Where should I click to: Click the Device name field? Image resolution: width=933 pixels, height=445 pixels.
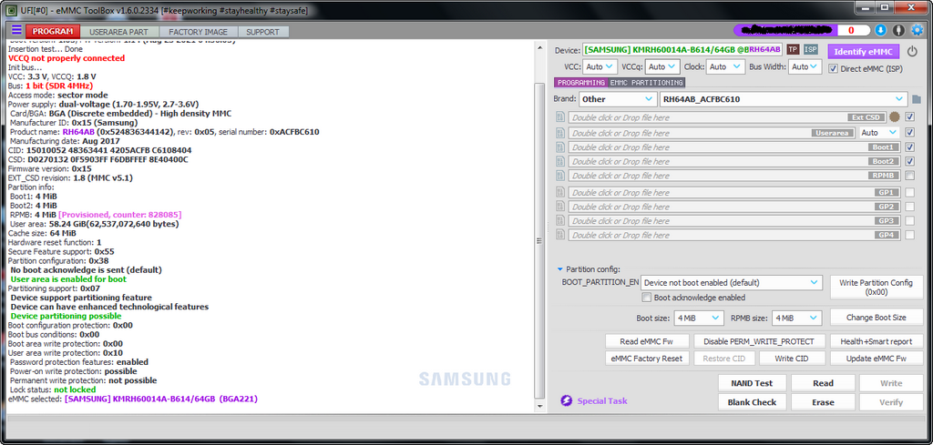click(682, 50)
